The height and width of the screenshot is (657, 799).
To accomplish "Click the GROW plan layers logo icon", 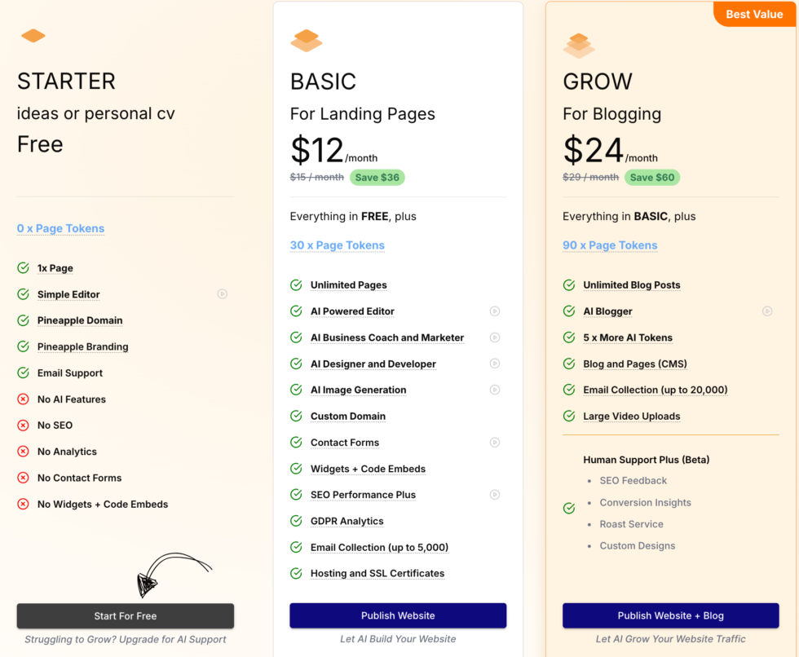I will coord(579,46).
